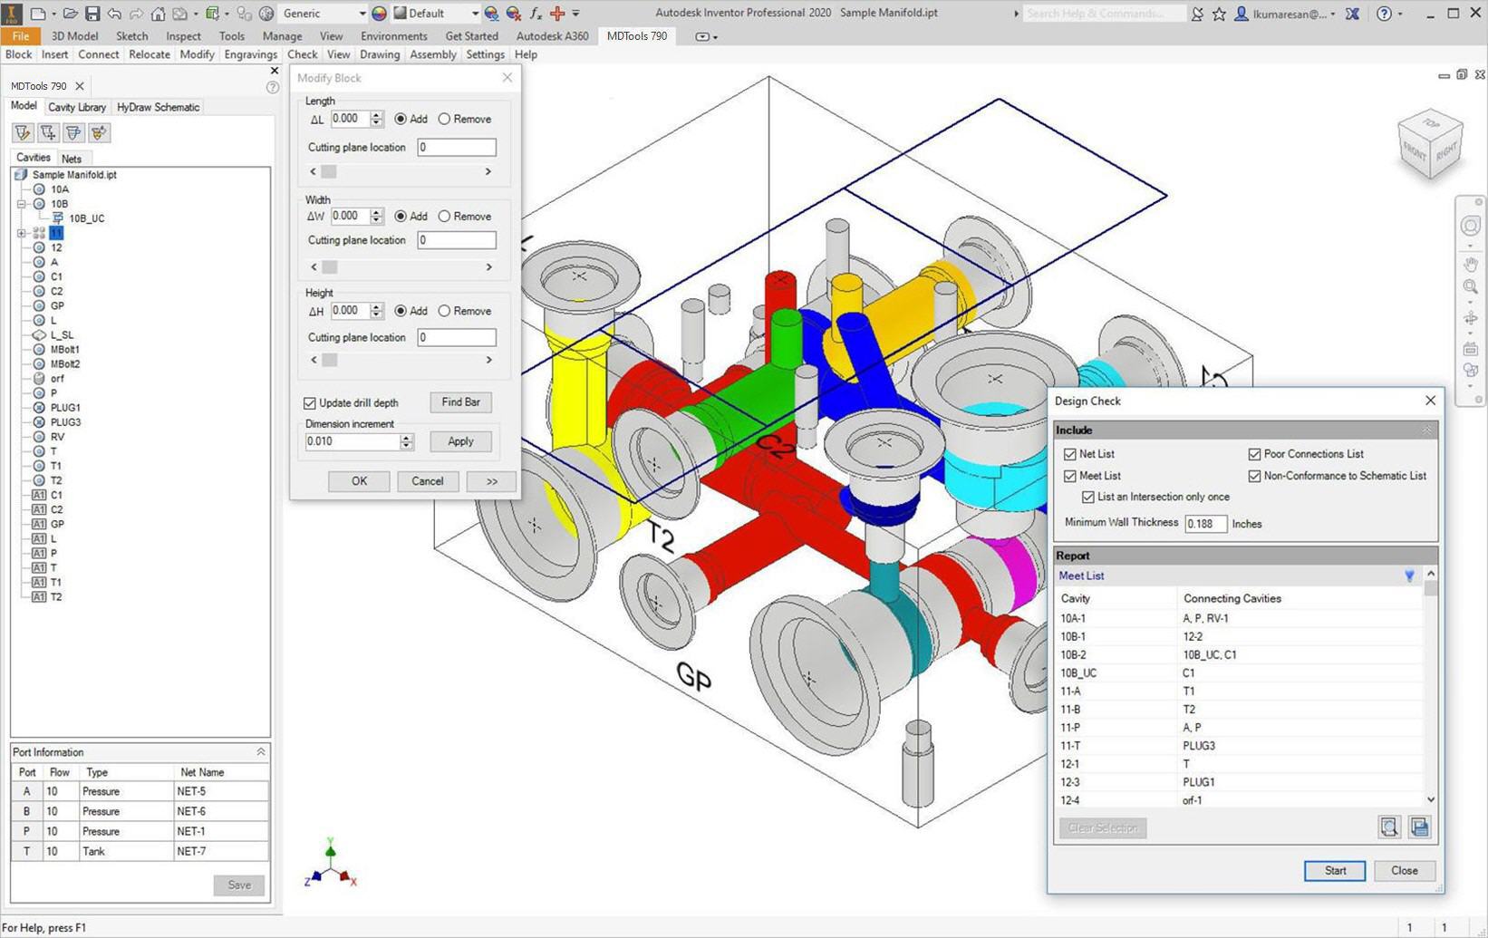The height and width of the screenshot is (938, 1488).
Task: Open the MDTools 790 ribbon tab
Action: point(637,36)
